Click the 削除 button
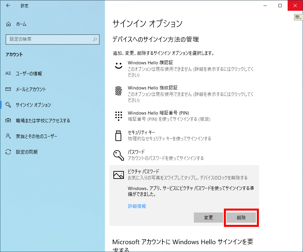 [x=241, y=218]
